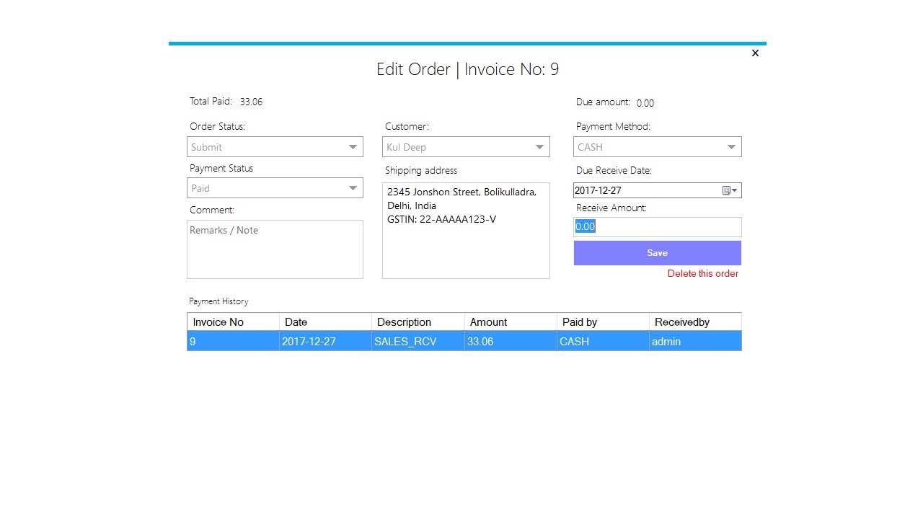The image size is (923, 519).
Task: Click the Delete this order link
Action: point(702,274)
